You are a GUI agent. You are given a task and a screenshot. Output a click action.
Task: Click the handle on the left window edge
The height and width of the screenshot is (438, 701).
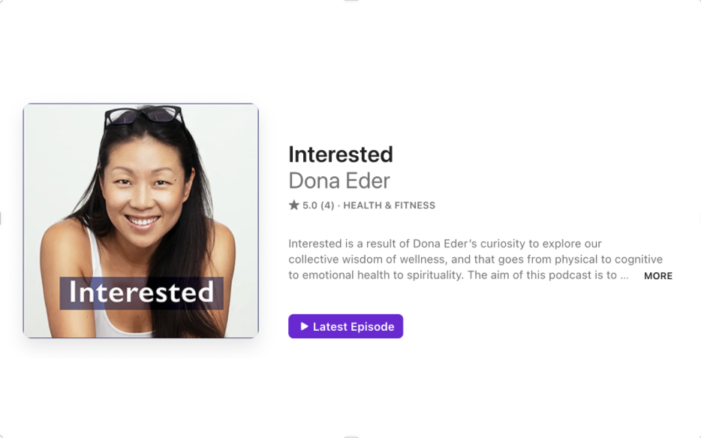tap(1, 219)
